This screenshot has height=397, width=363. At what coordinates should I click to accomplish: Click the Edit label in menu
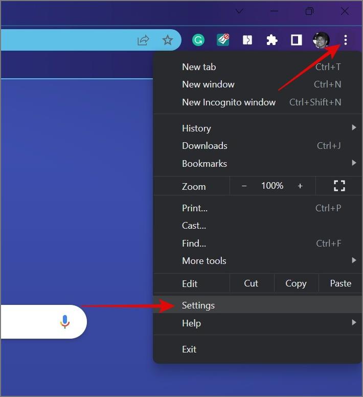[x=190, y=283]
